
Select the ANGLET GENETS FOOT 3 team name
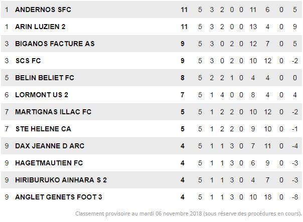coord(59,197)
